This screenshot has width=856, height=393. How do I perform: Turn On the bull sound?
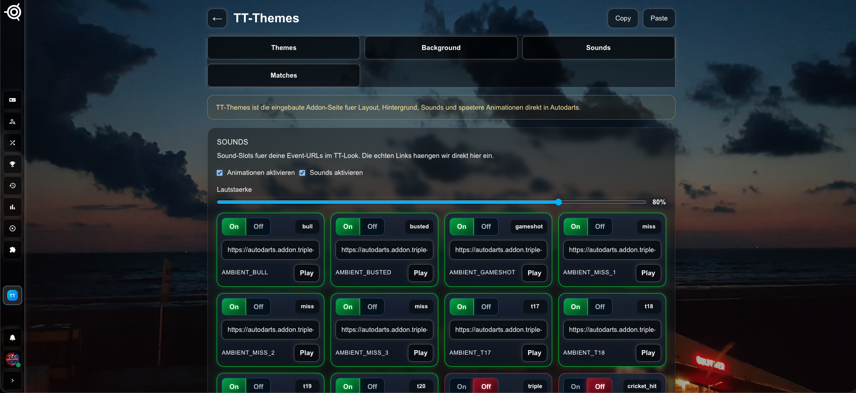[234, 227]
